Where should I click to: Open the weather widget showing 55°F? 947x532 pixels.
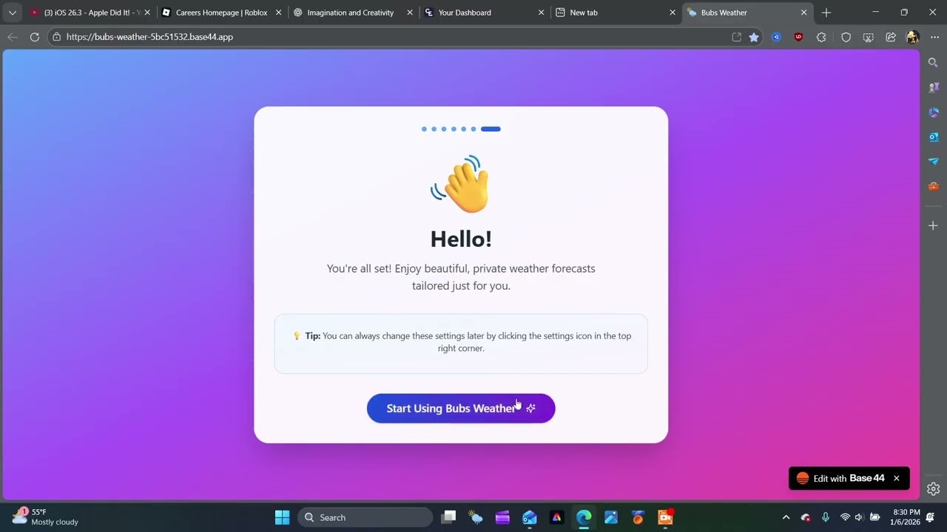tap(44, 516)
